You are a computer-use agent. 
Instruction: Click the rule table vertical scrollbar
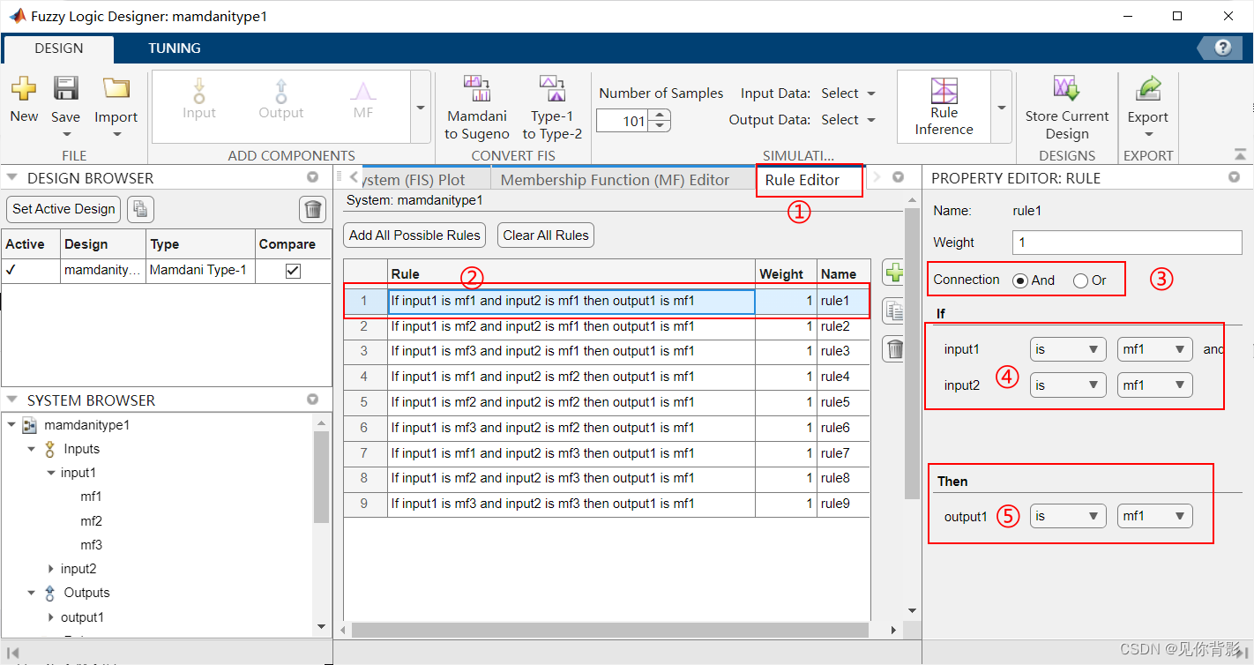(912, 353)
